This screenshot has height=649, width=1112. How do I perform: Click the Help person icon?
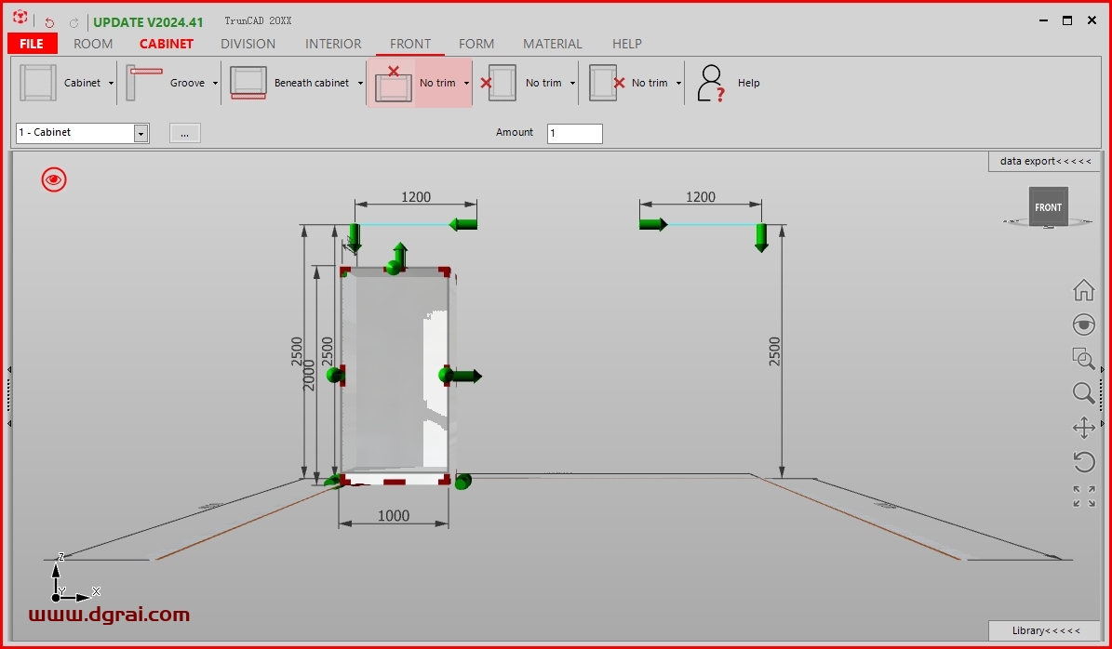(x=711, y=84)
